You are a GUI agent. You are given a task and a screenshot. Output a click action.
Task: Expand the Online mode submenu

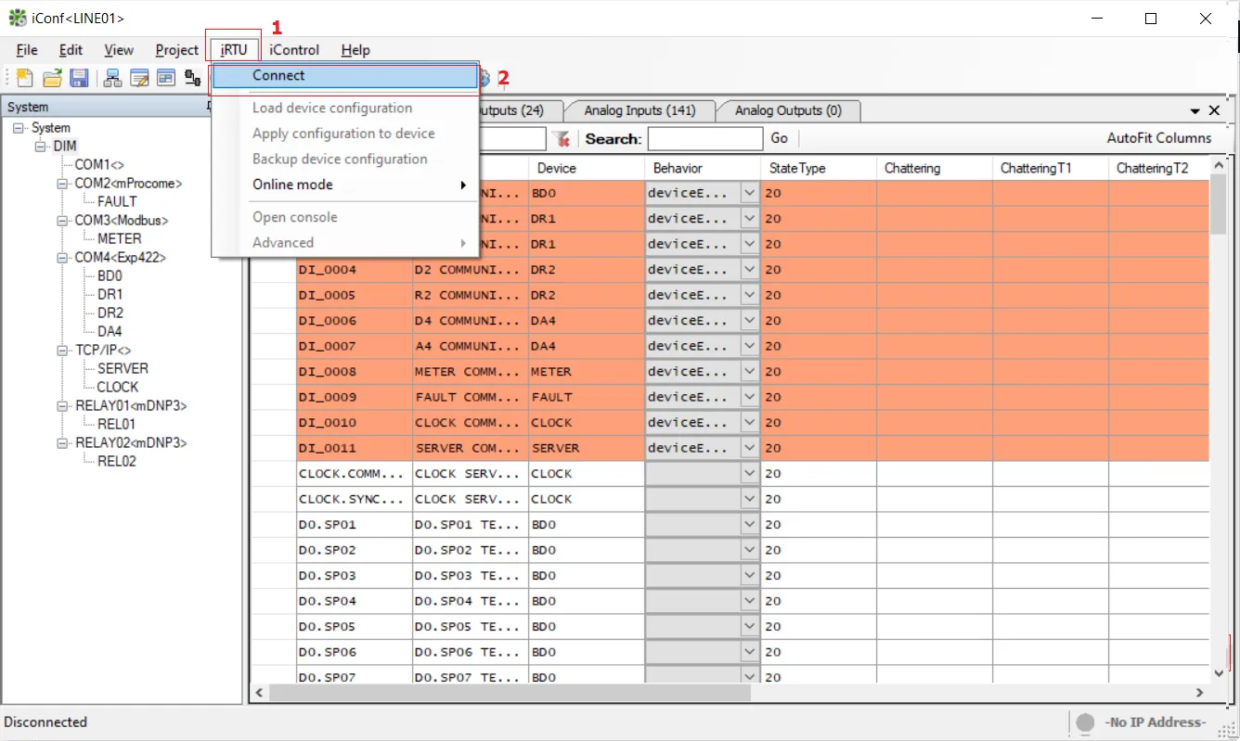[x=345, y=185]
